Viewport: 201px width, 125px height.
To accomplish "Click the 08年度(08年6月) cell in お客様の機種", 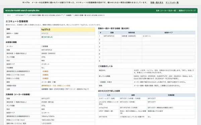I will [68, 53].
